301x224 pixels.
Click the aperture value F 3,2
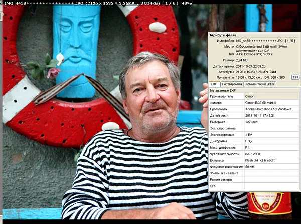pos(249,141)
